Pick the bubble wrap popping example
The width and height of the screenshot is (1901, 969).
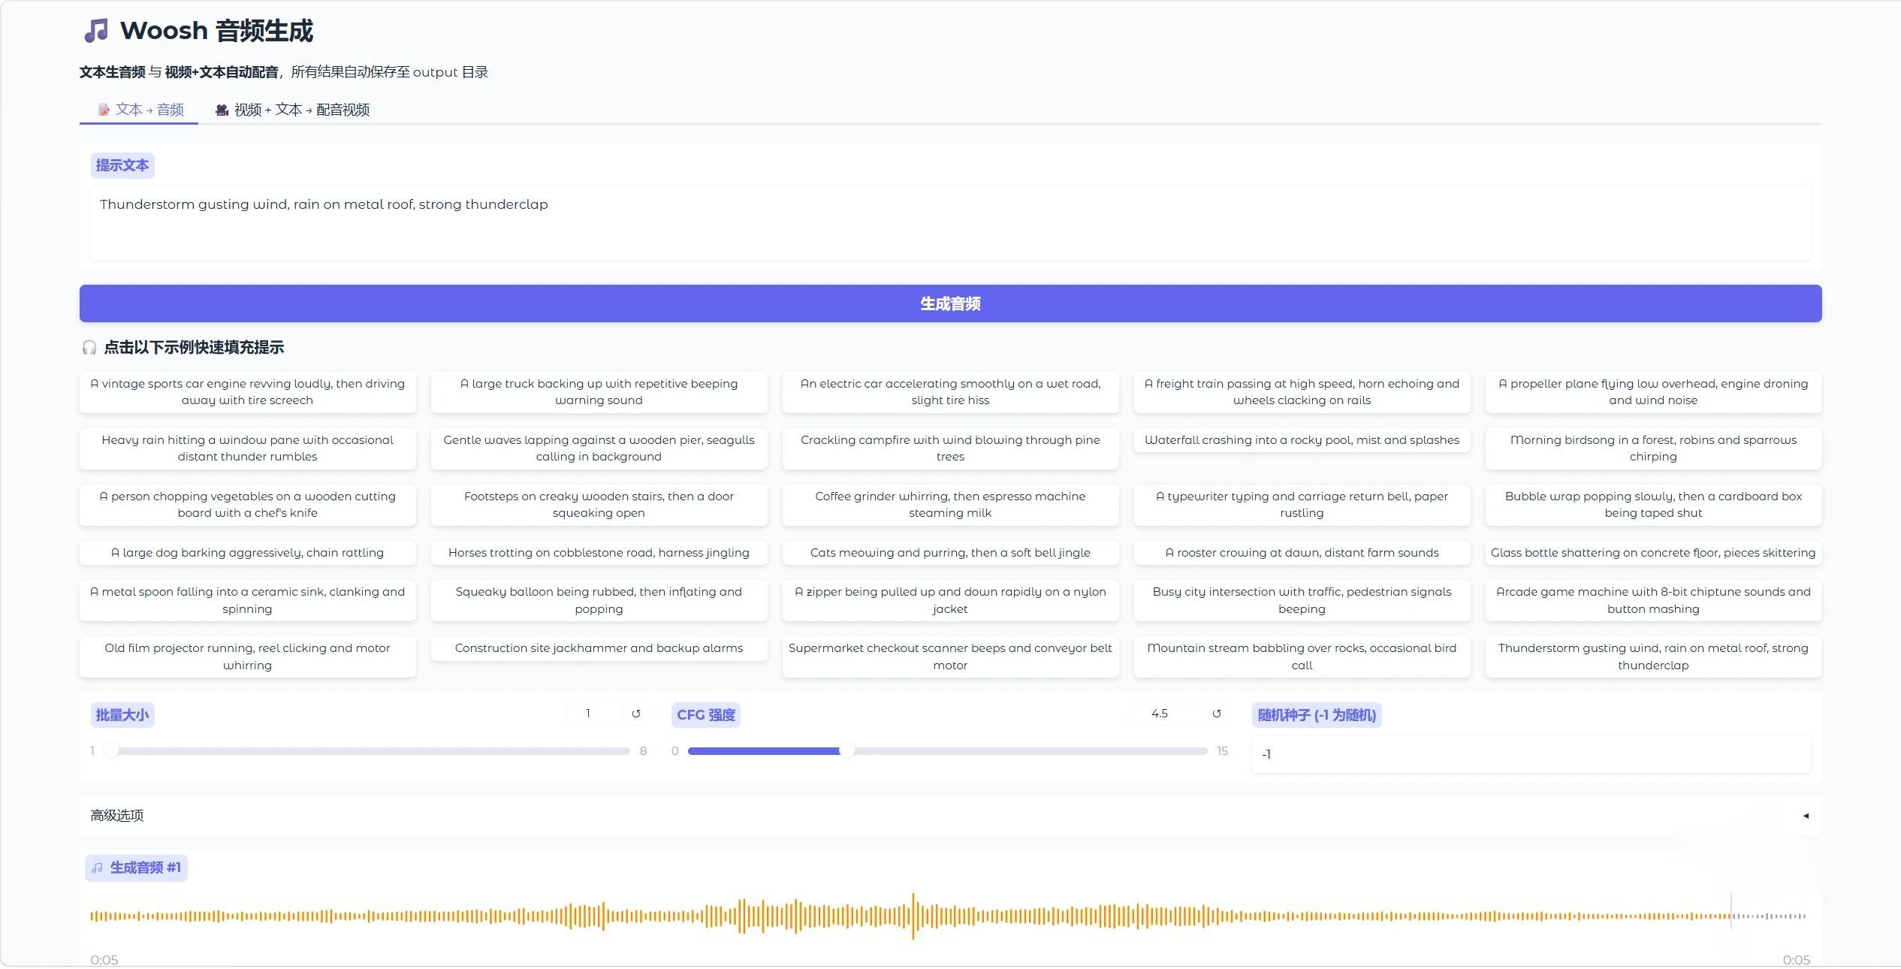pos(1653,505)
